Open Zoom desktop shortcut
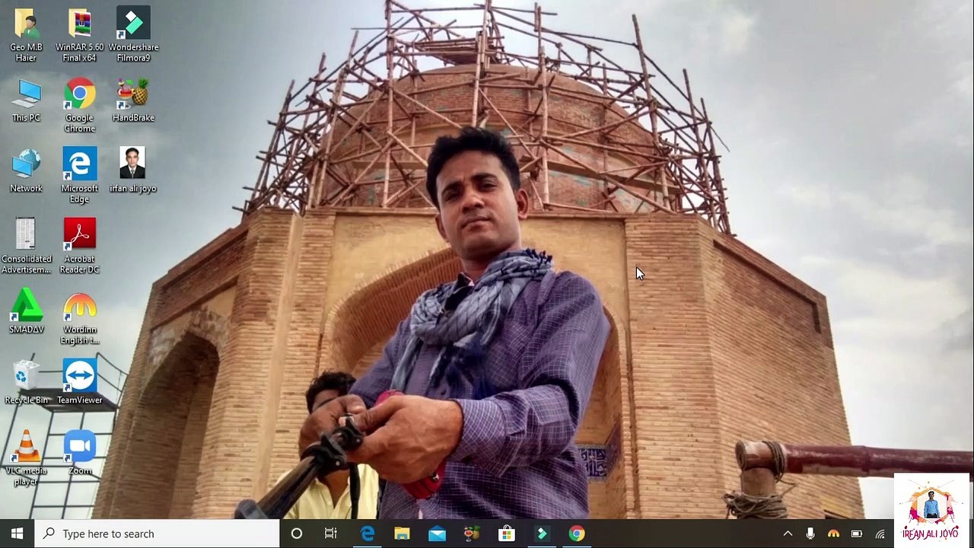 click(x=80, y=454)
